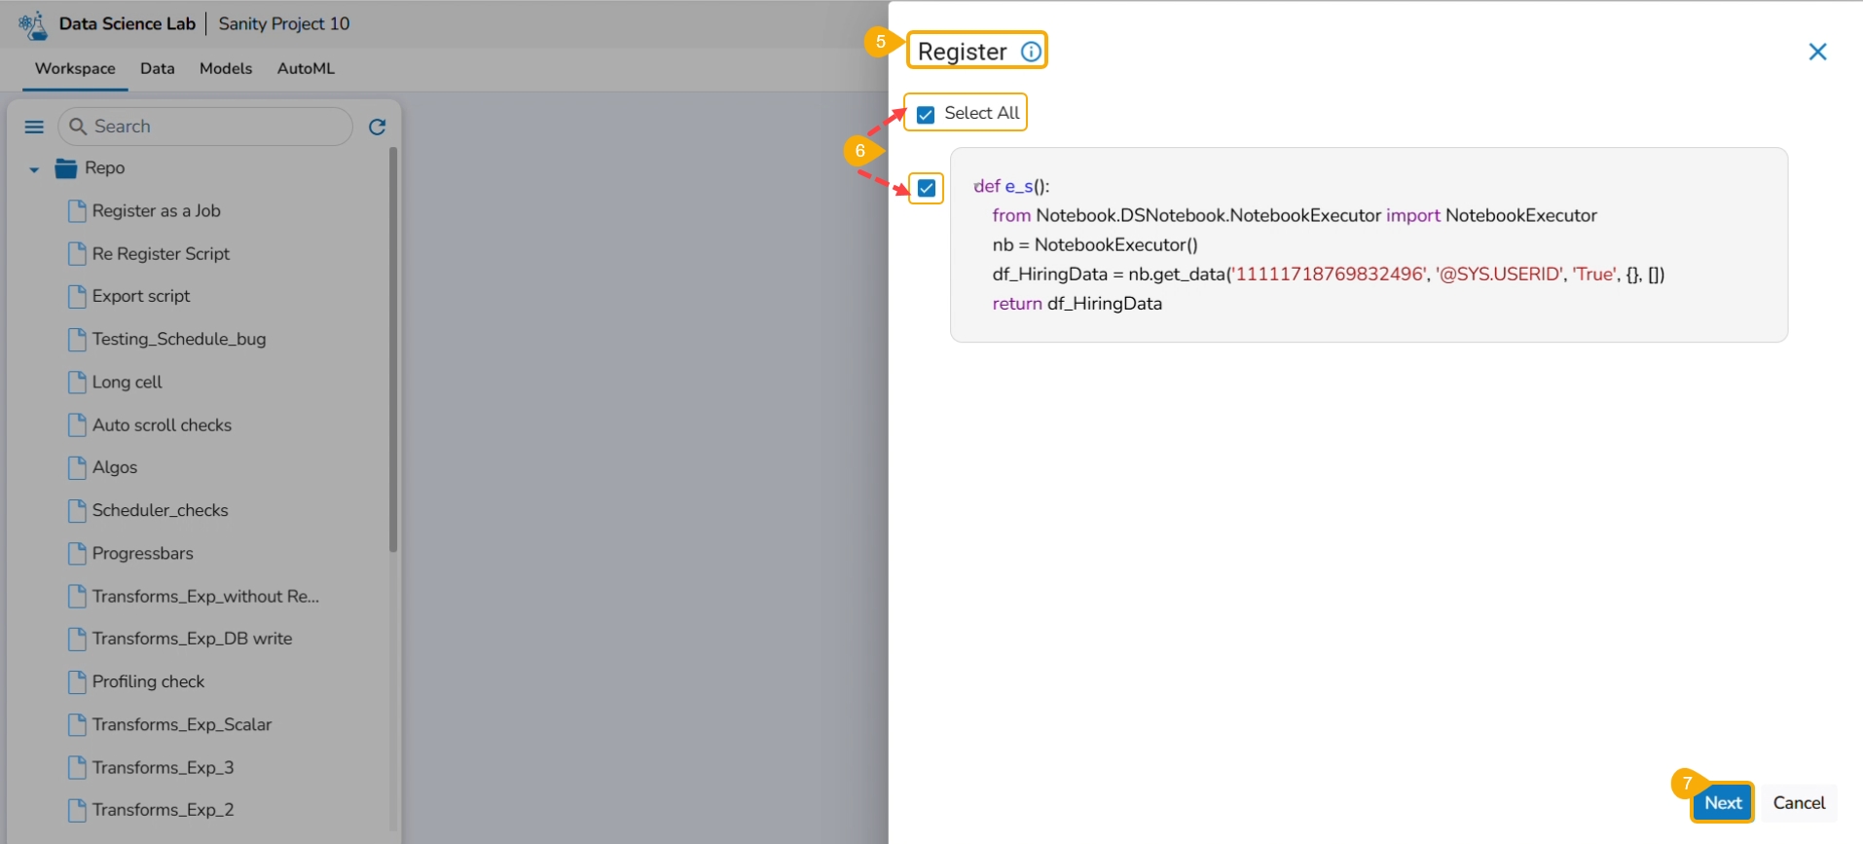
Task: Click the Progressbars notebook file icon
Action: coord(77,554)
